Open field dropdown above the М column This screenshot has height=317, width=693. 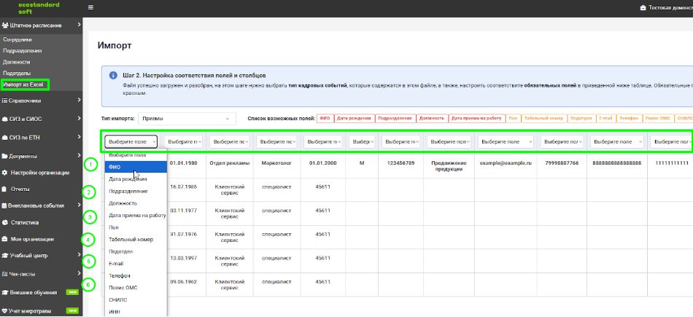click(x=362, y=141)
